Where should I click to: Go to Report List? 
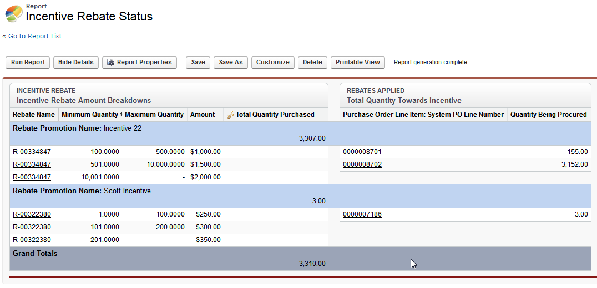point(34,36)
